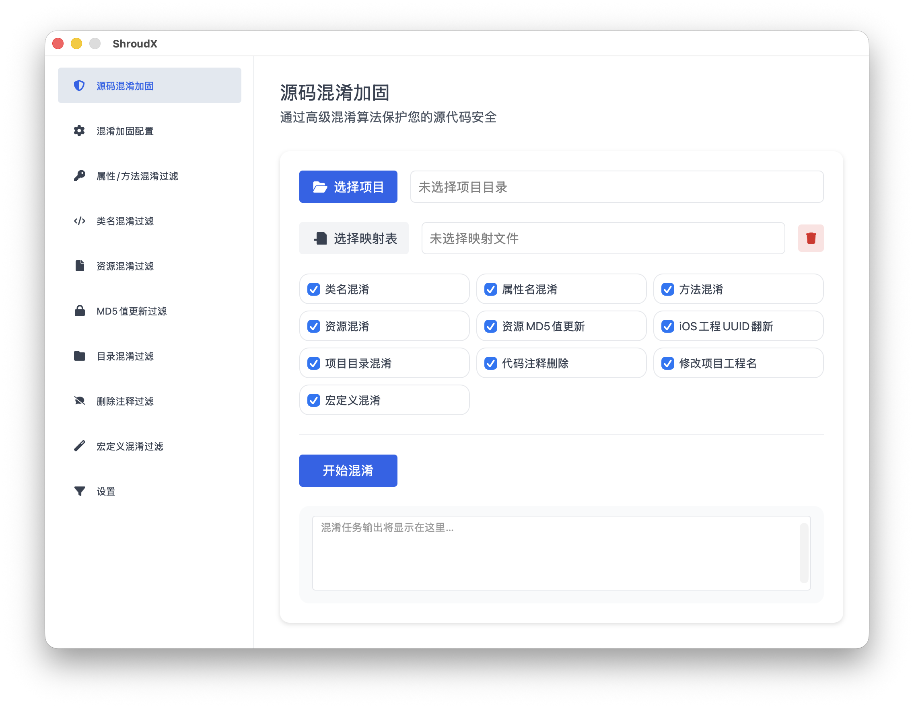
Task: Open 删除注释过滤 in sidebar
Action: click(149, 401)
